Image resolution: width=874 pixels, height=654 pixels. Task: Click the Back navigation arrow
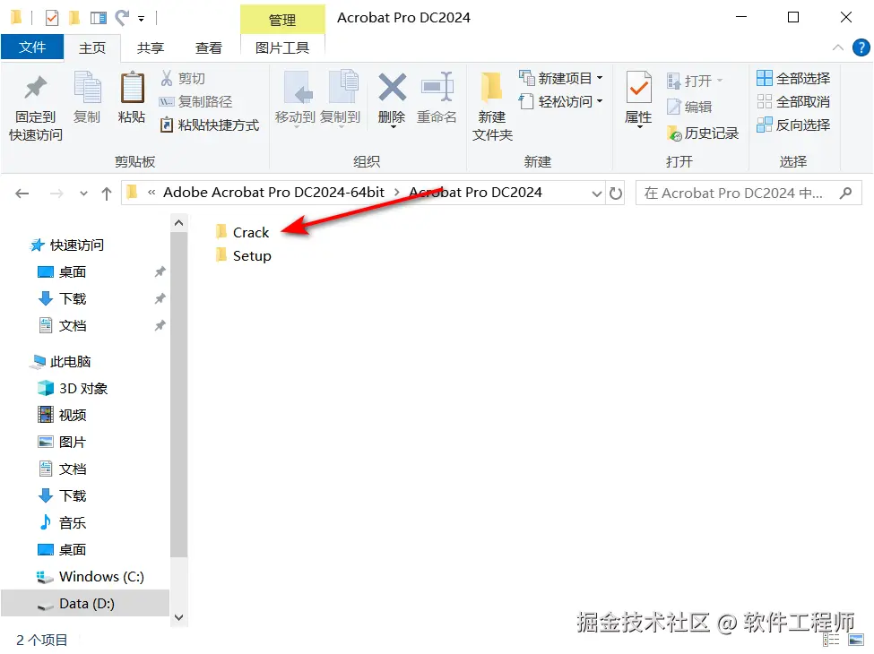[22, 194]
